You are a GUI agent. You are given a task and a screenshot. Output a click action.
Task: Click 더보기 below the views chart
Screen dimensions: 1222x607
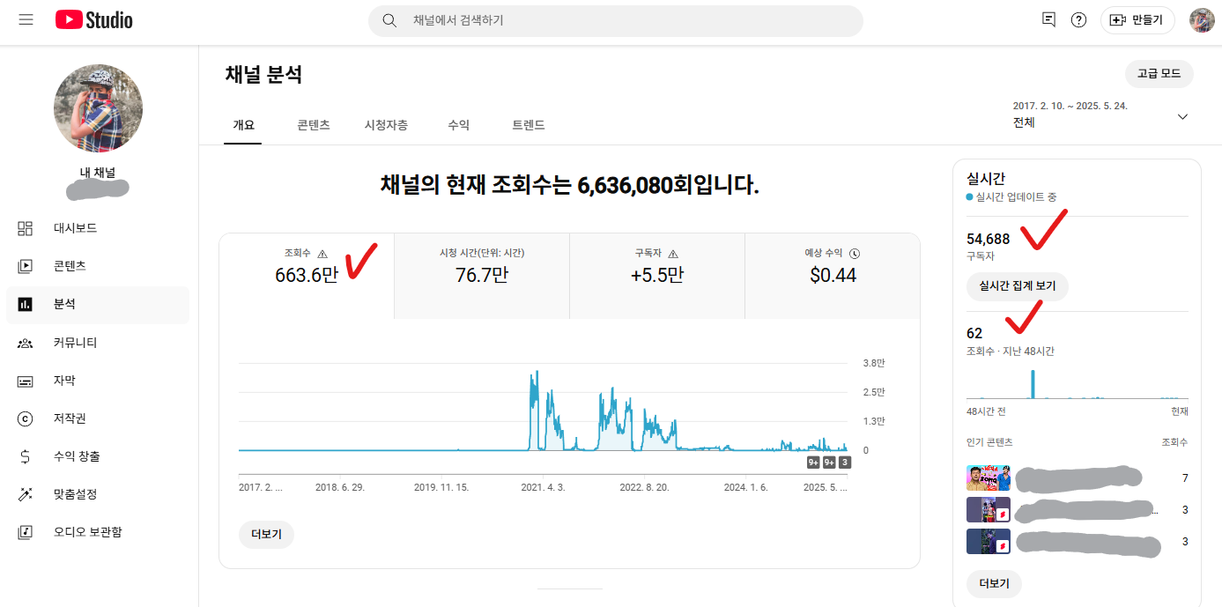(x=266, y=535)
